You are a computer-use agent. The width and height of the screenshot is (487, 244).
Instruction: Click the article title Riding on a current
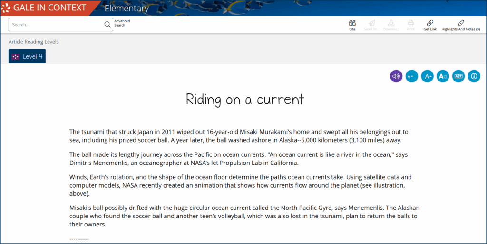pyautogui.click(x=244, y=99)
